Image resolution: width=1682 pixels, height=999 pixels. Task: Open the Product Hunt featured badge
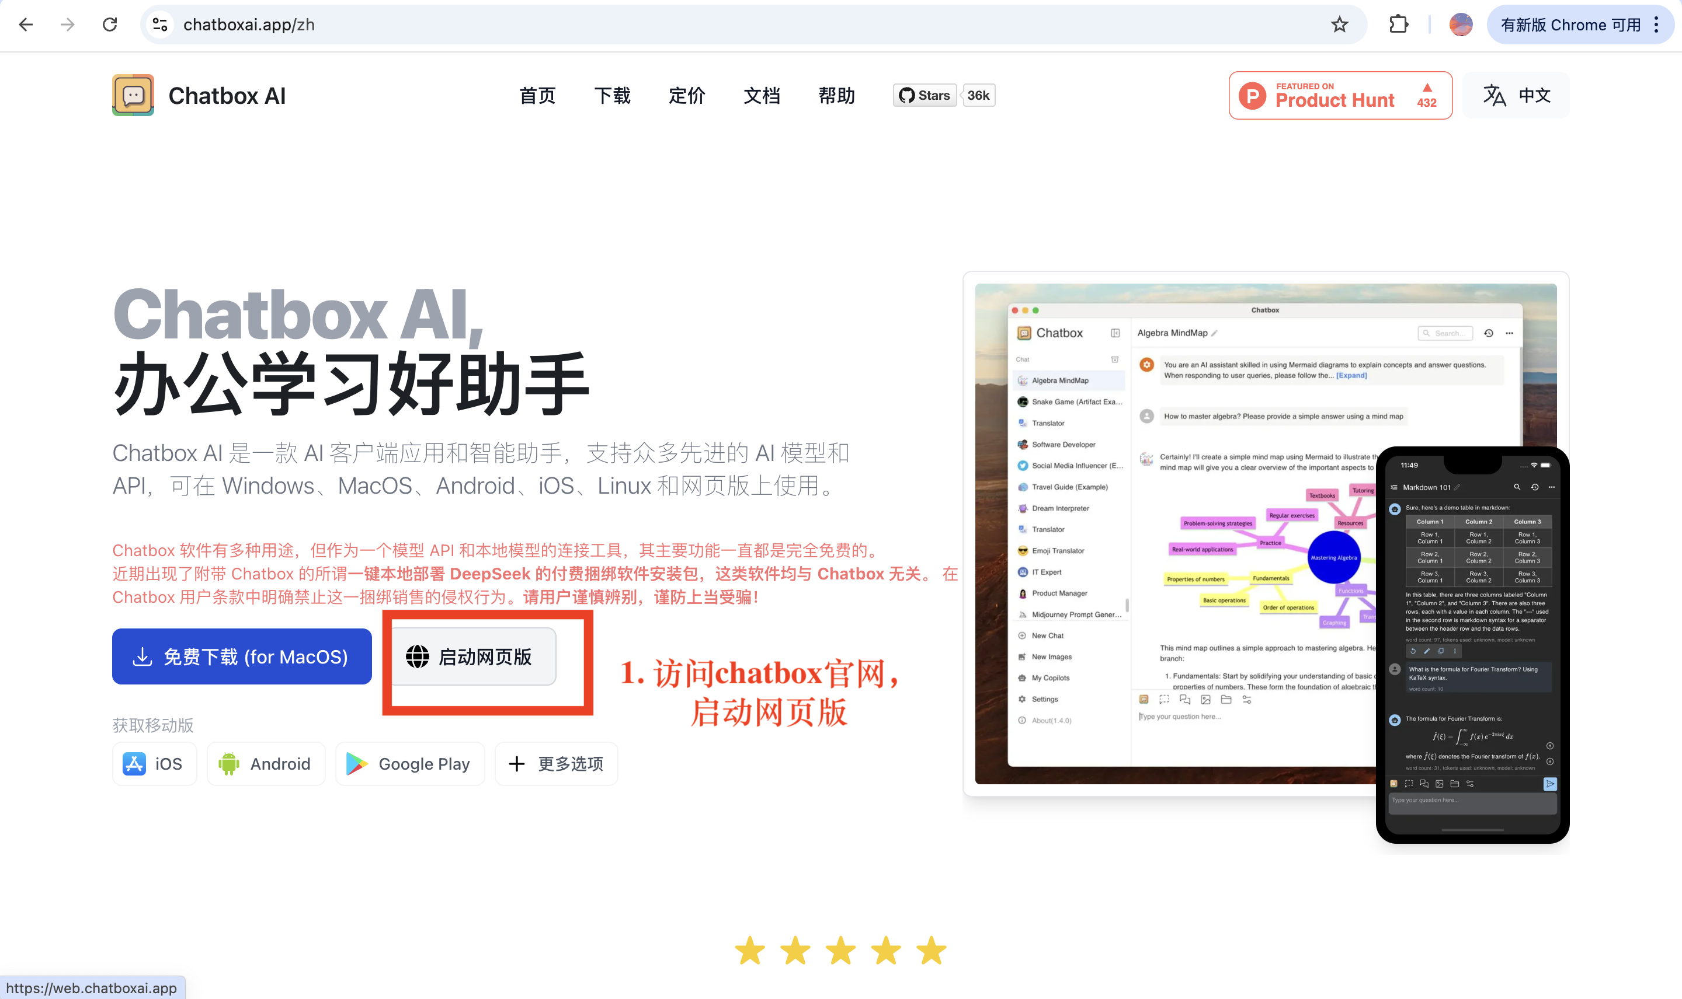tap(1339, 95)
